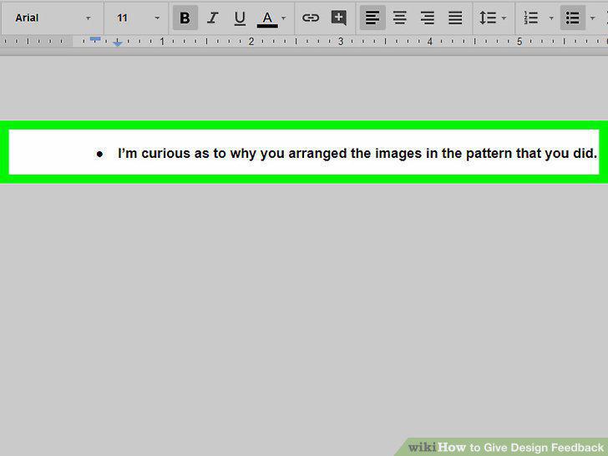Image resolution: width=608 pixels, height=456 pixels.
Task: Toggle Bold formatting button
Action: click(185, 18)
